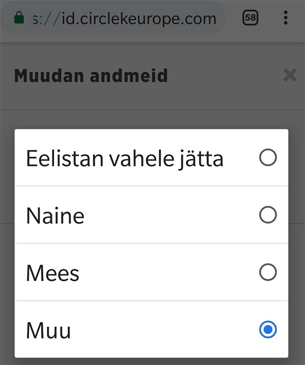Click the circlekeurope.com domain text
This screenshot has height=365, width=305.
point(145,19)
